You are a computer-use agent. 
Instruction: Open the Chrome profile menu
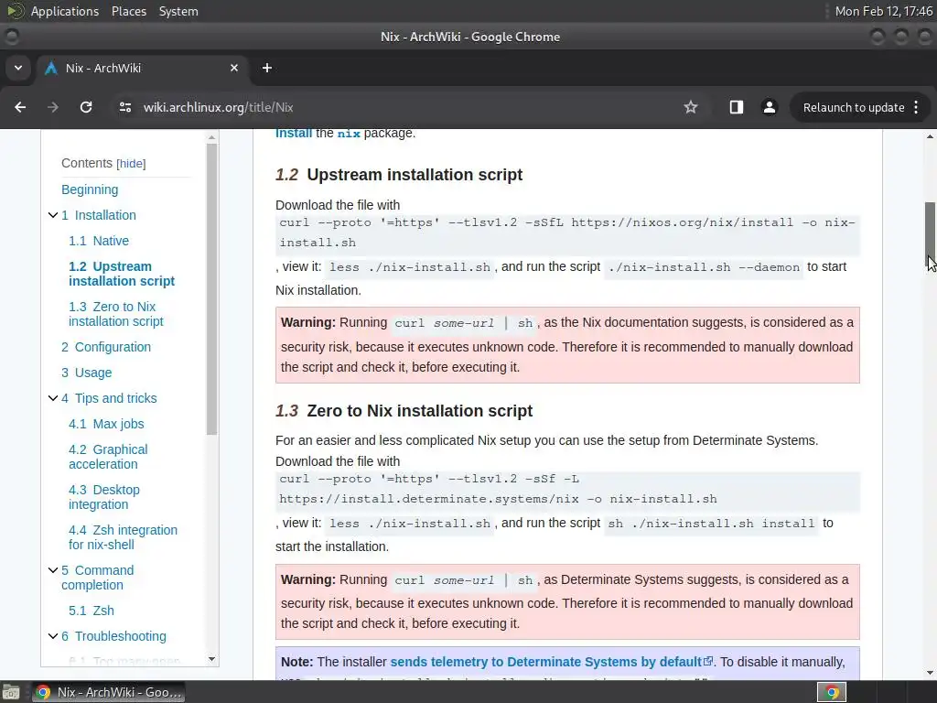click(x=769, y=107)
